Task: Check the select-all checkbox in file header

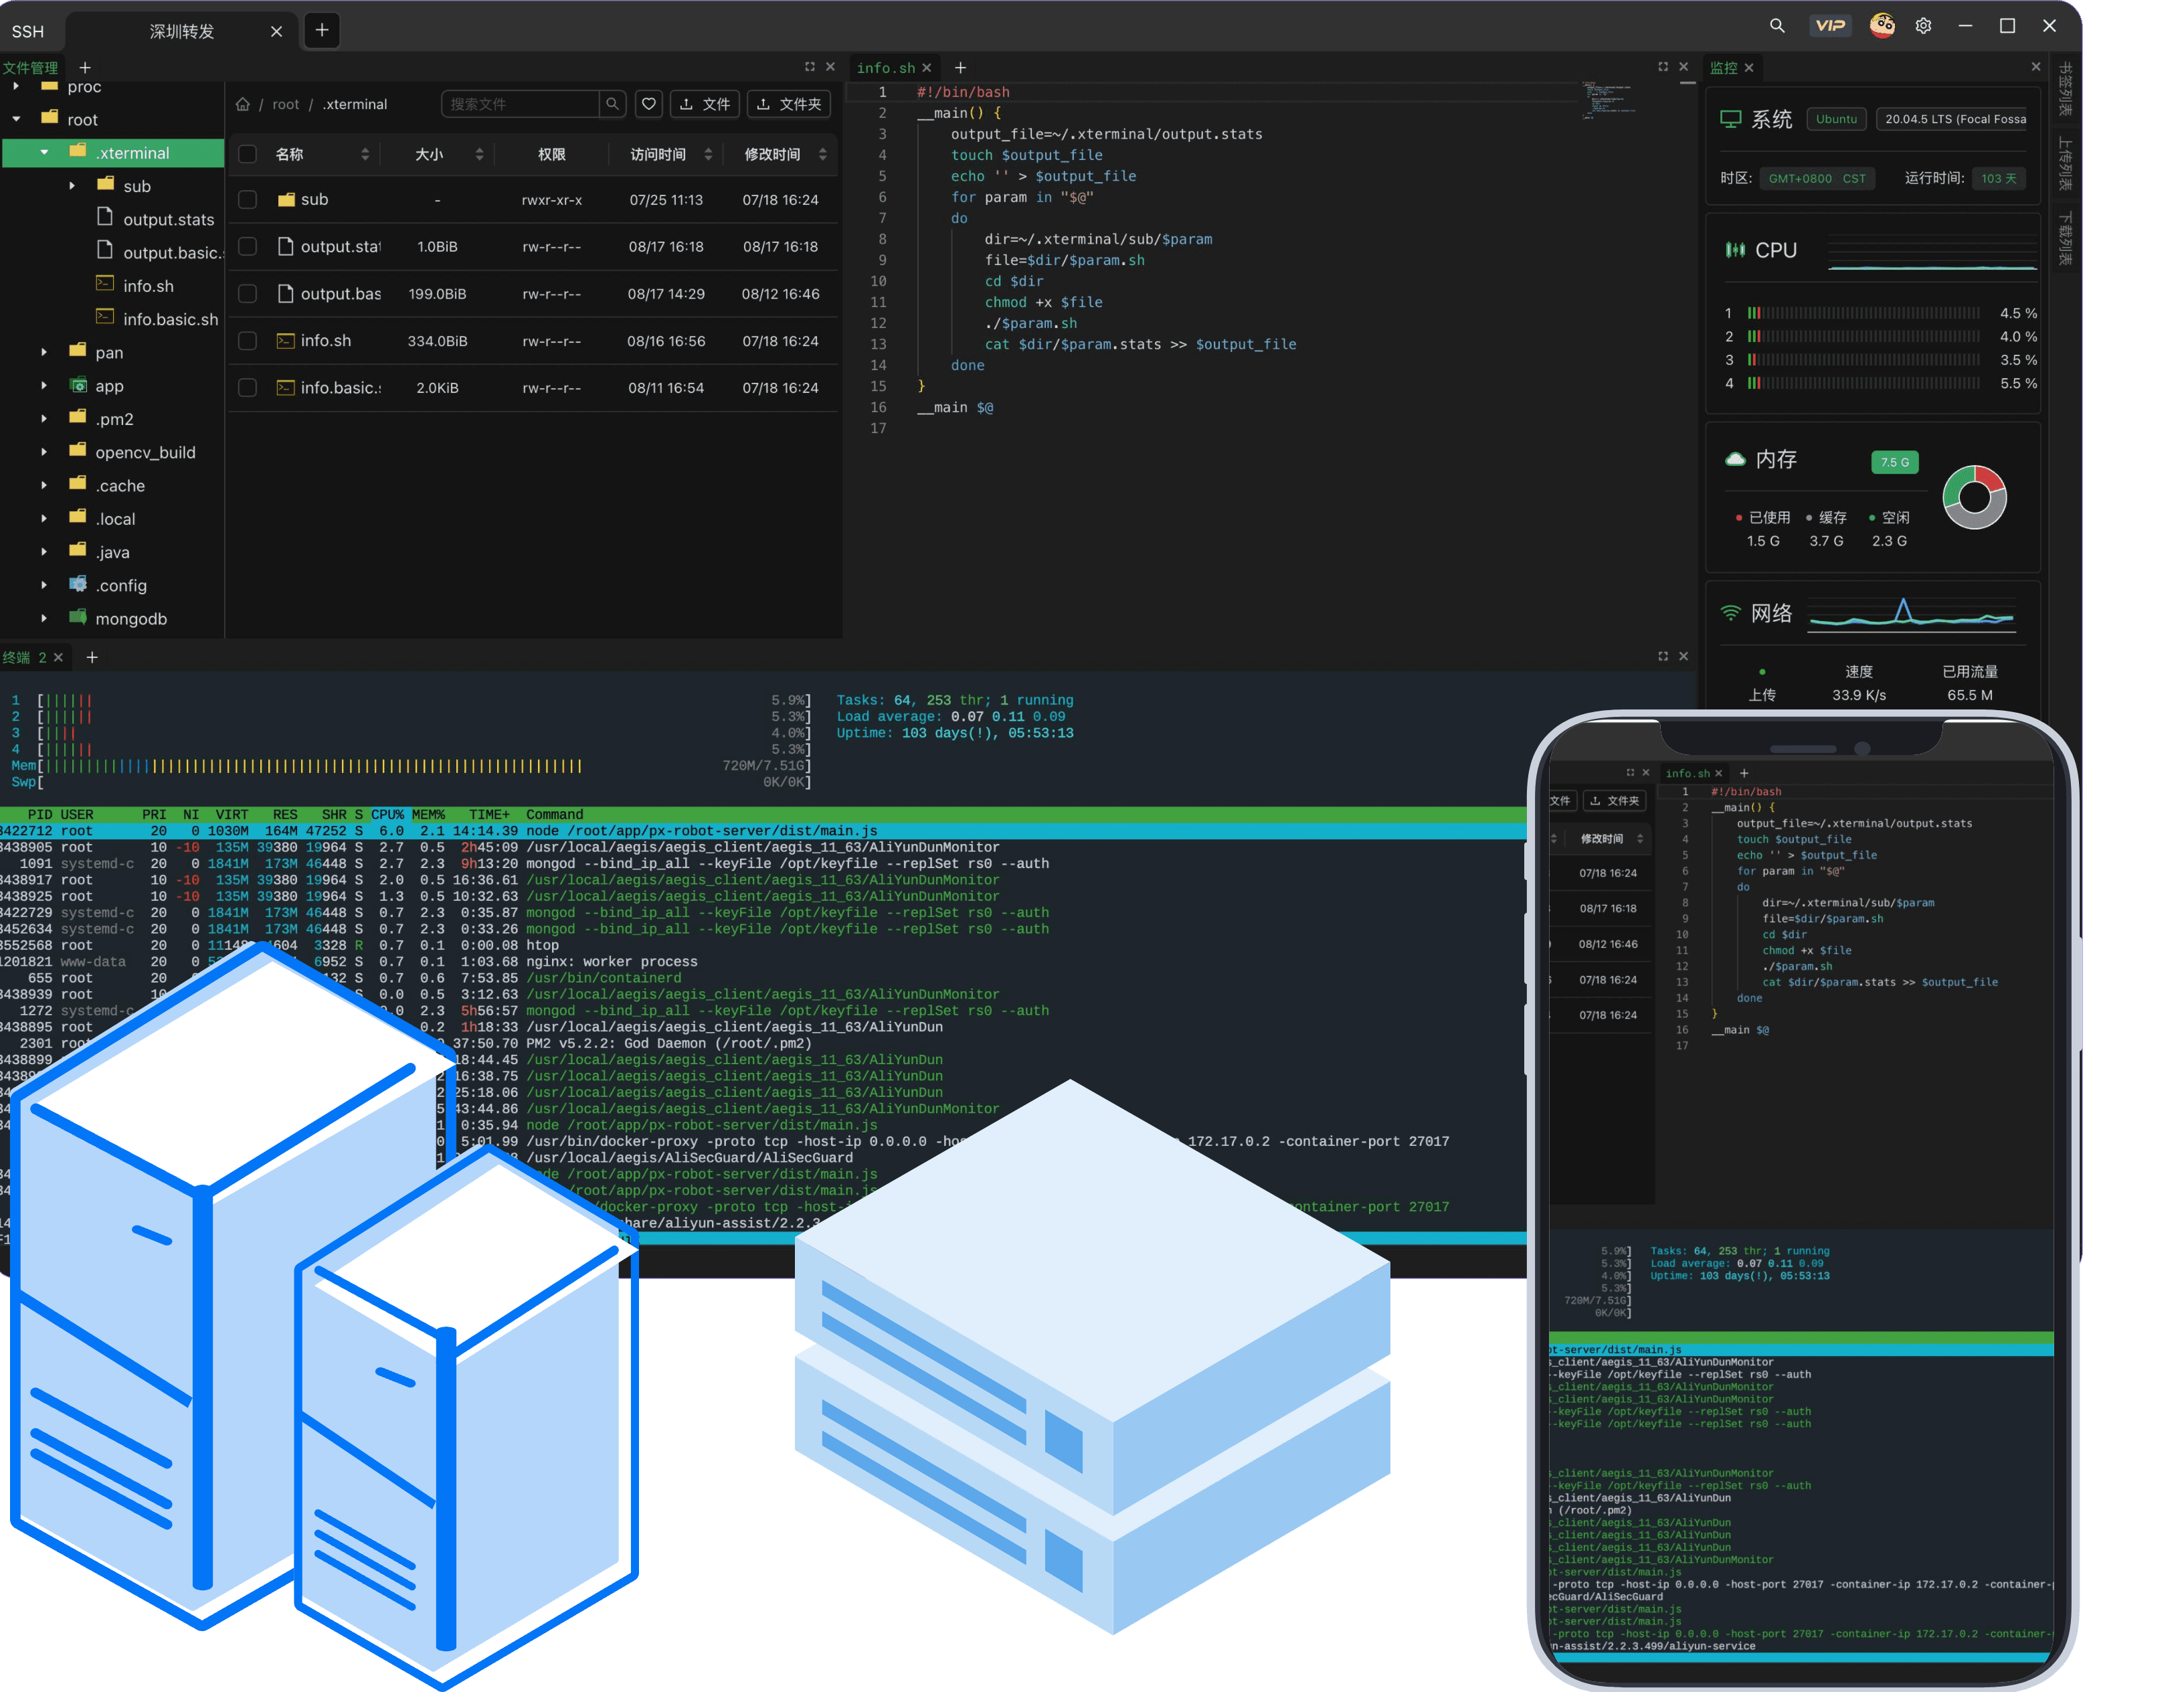Action: [x=247, y=154]
